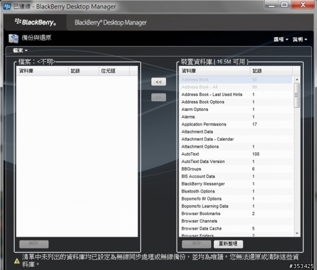
Task: Select the Address Book Options row
Action: 236,102
